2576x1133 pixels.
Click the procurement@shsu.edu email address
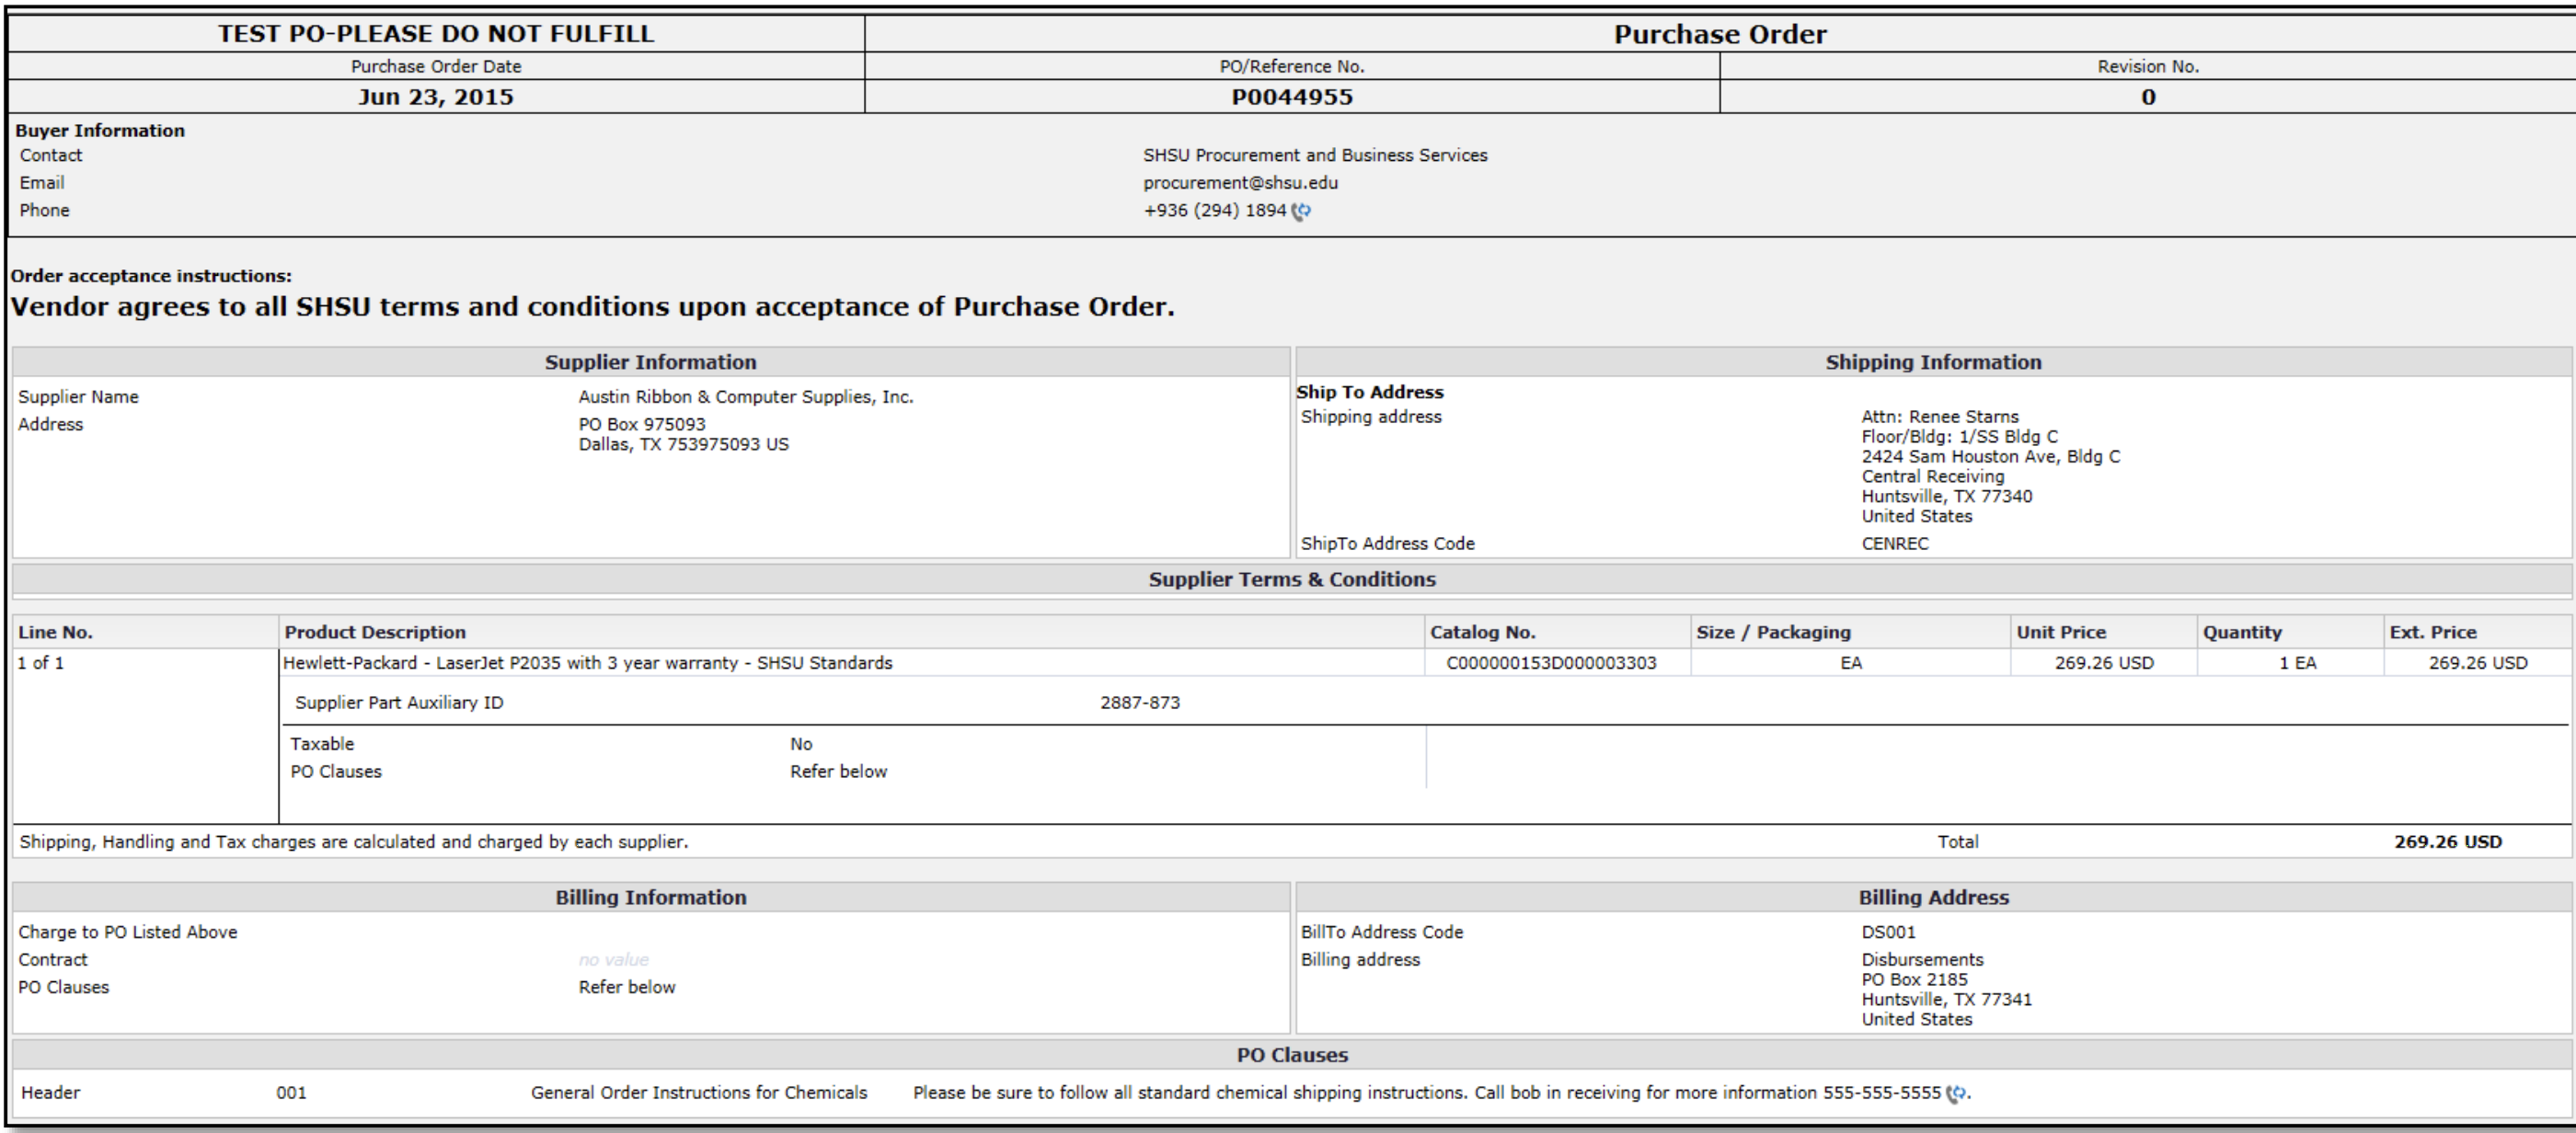click(1240, 183)
